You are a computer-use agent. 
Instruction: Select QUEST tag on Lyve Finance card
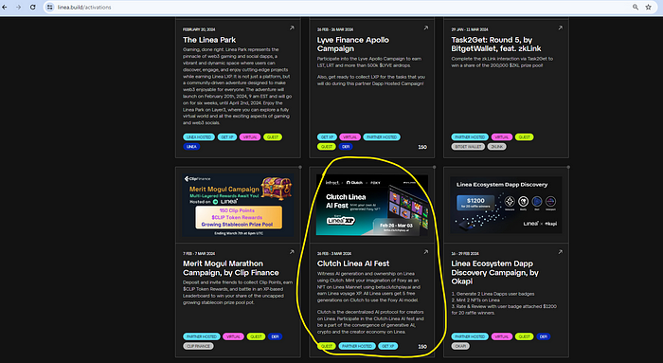327,146
